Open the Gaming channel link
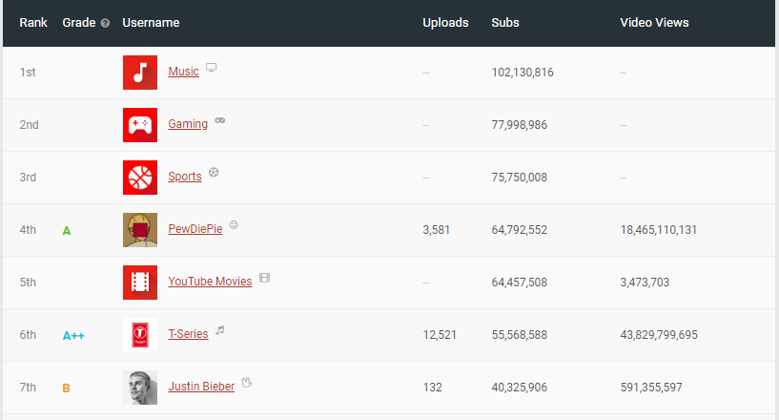 coord(188,124)
